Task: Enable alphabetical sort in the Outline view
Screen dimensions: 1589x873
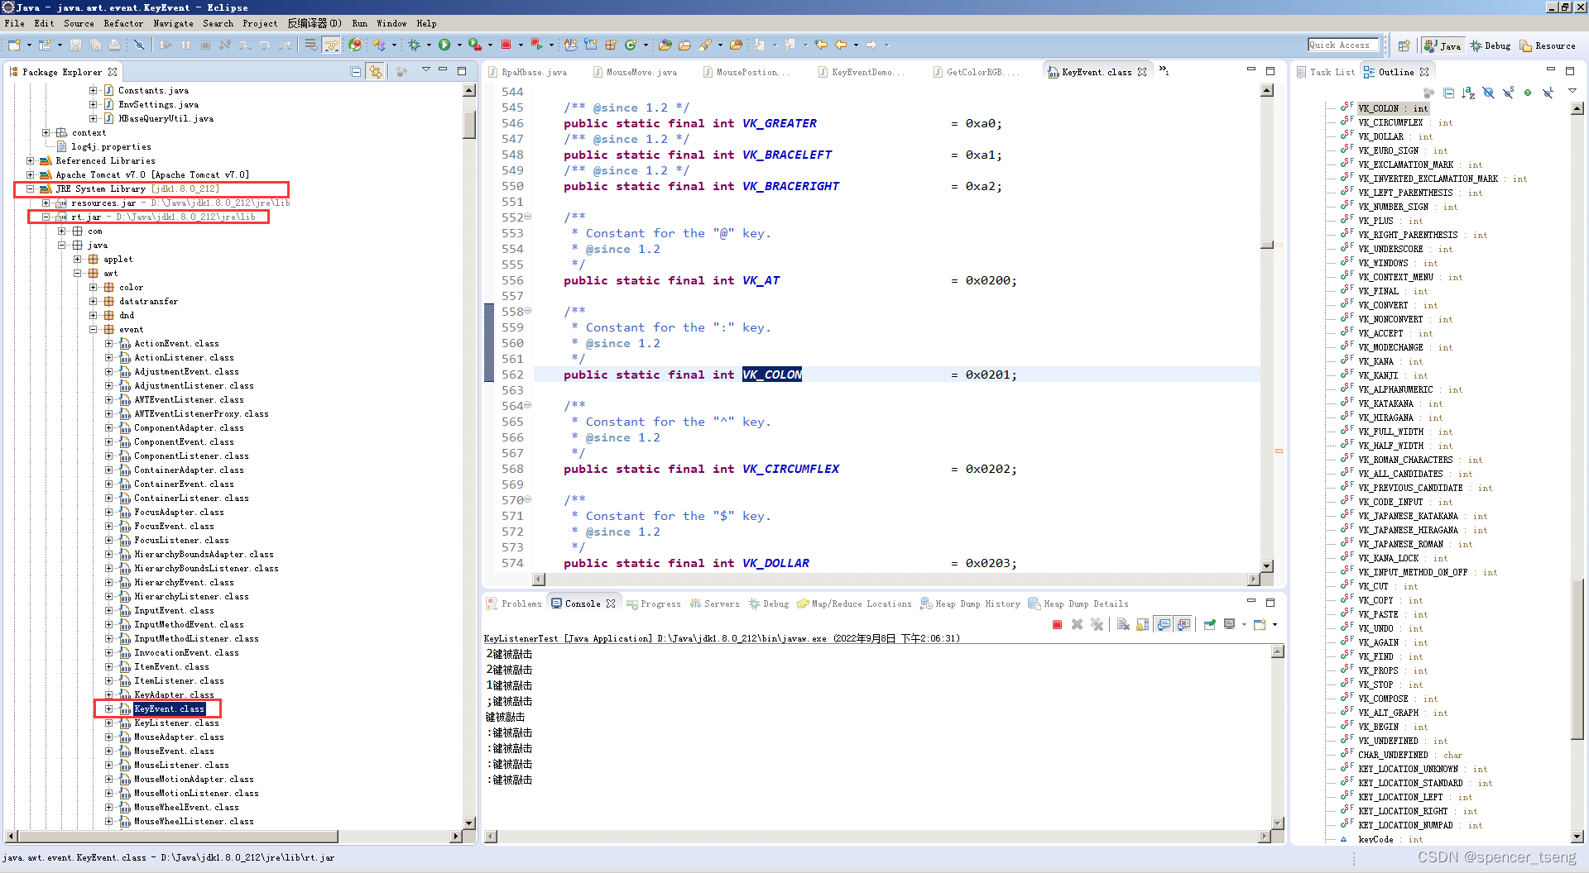Action: [x=1467, y=93]
